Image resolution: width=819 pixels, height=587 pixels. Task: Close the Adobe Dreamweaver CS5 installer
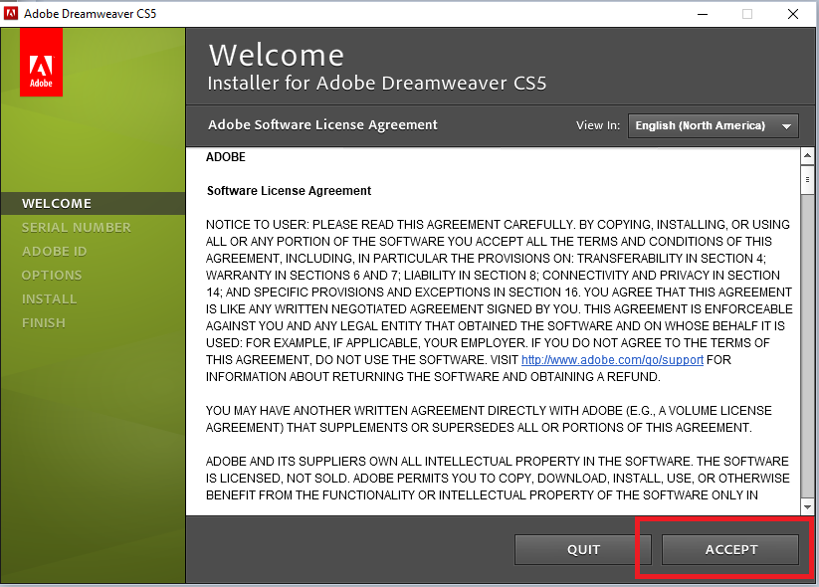click(x=792, y=14)
